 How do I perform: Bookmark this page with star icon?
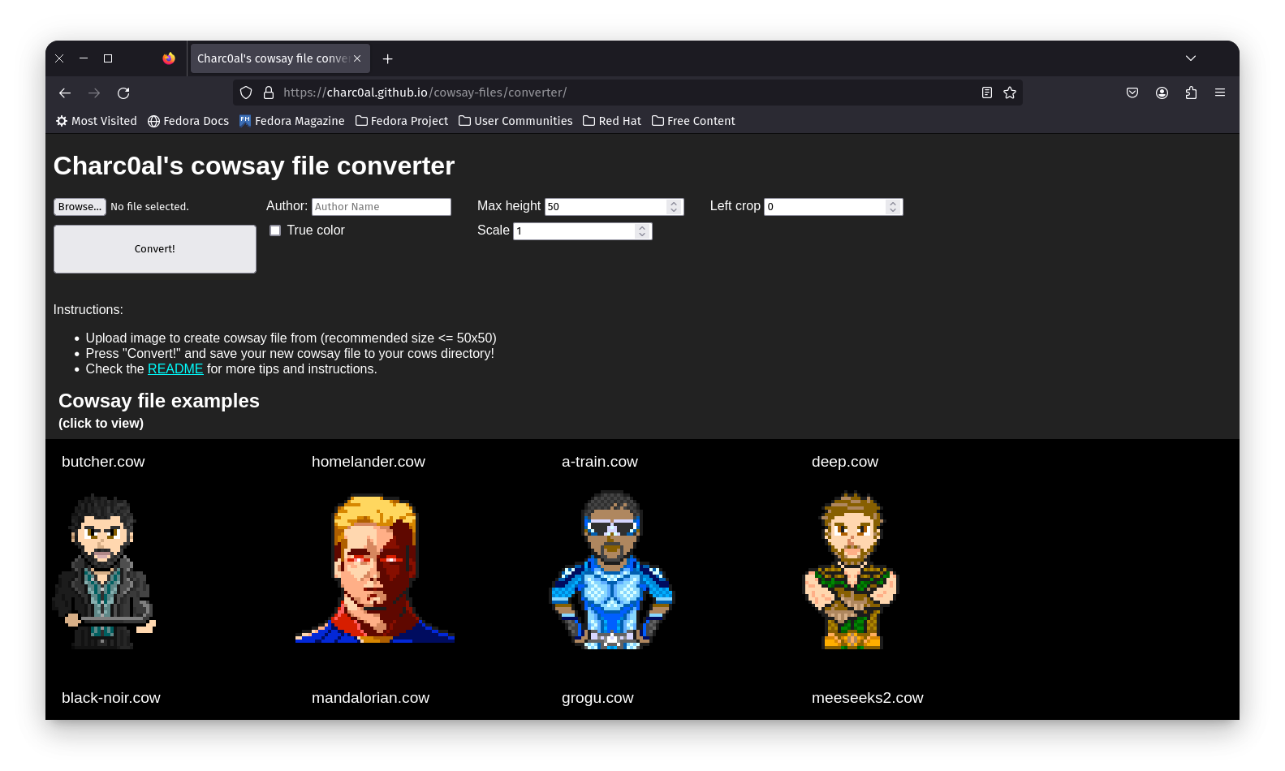tap(1009, 93)
